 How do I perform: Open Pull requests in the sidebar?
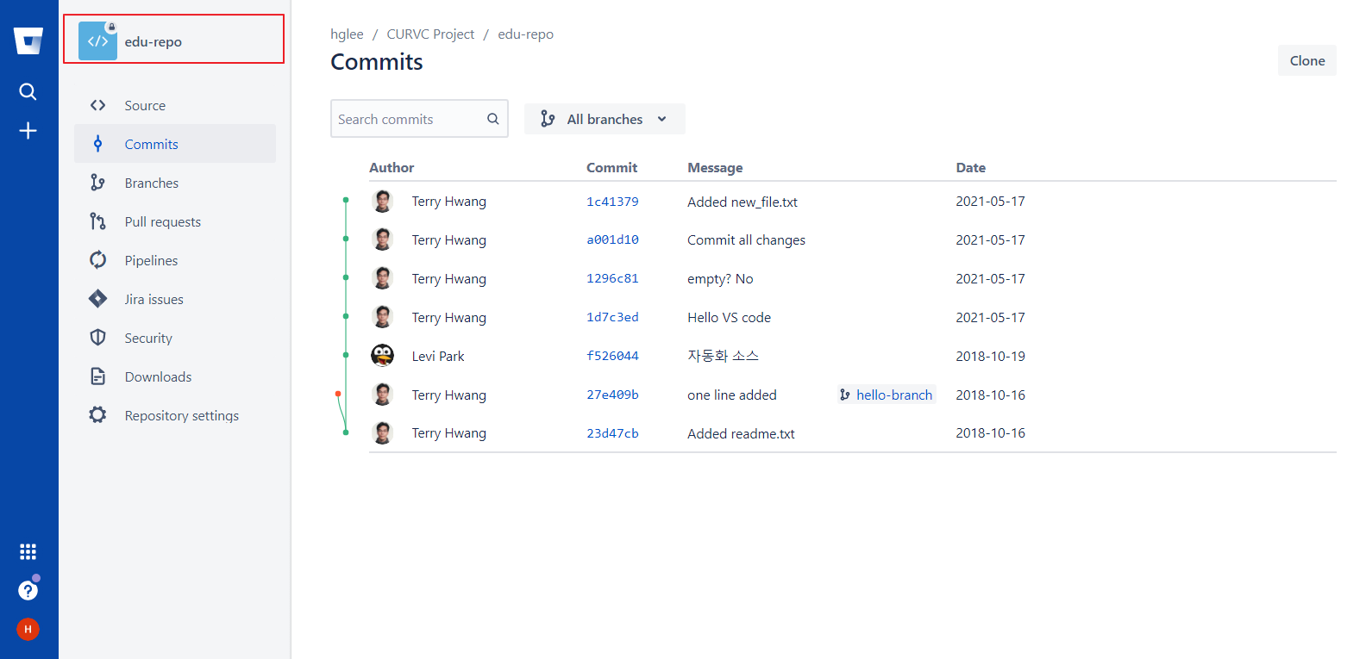[175, 221]
